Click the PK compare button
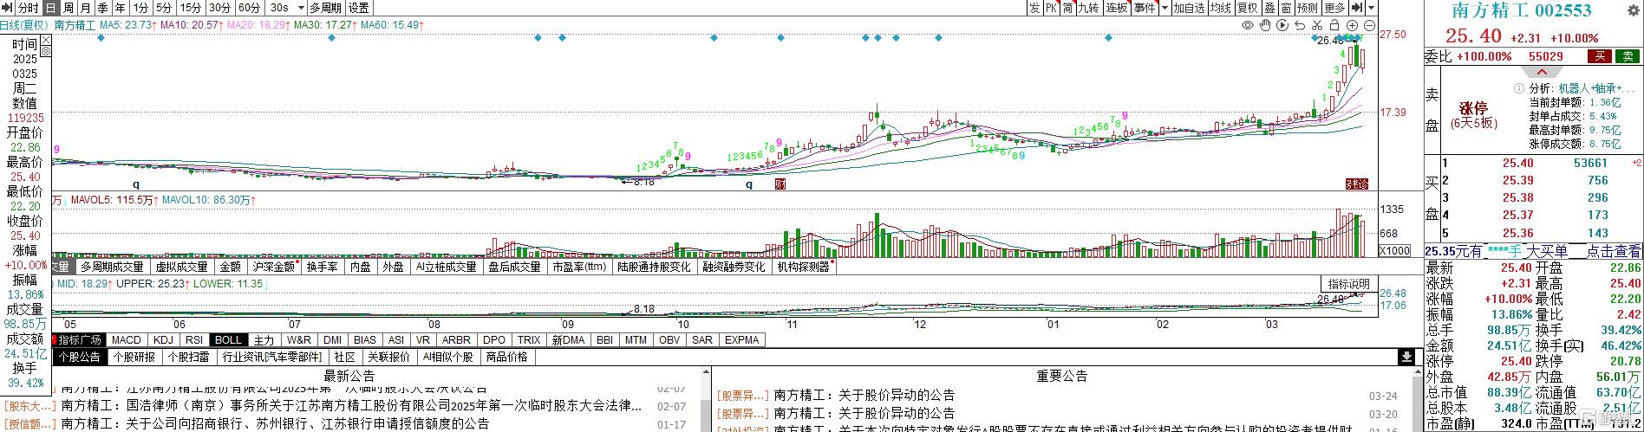The width and height of the screenshot is (1644, 432). pyautogui.click(x=1051, y=7)
